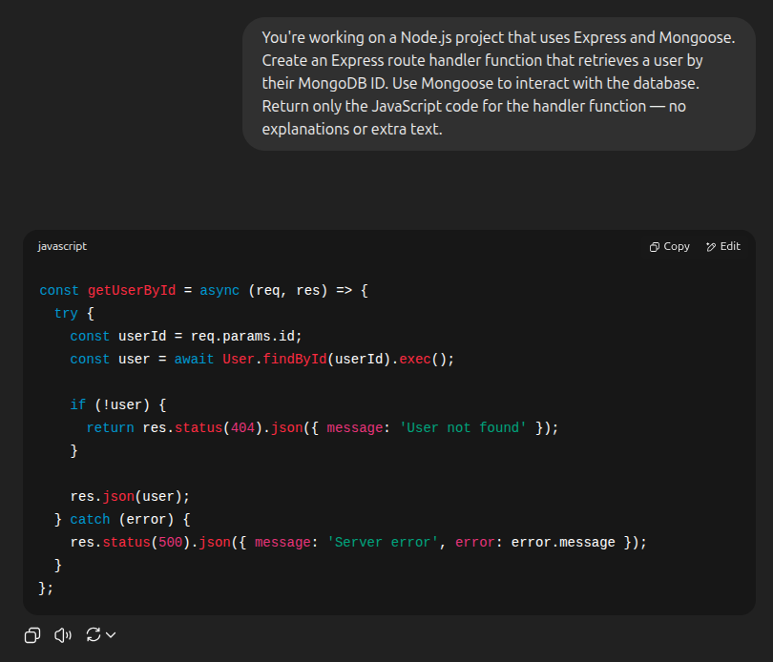Open the code Edit button
Viewport: 773px width, 662px height.
723,246
